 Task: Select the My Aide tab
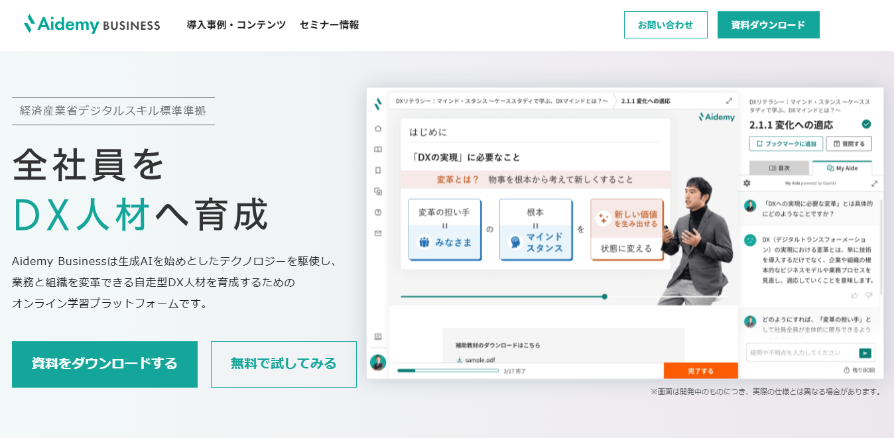tap(841, 168)
